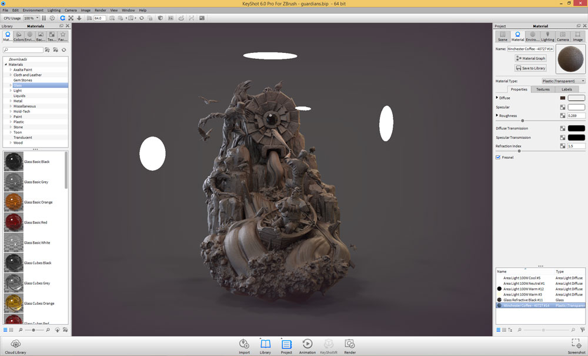
Task: Click the texture toggle for Specular Transmission
Action: pos(563,138)
